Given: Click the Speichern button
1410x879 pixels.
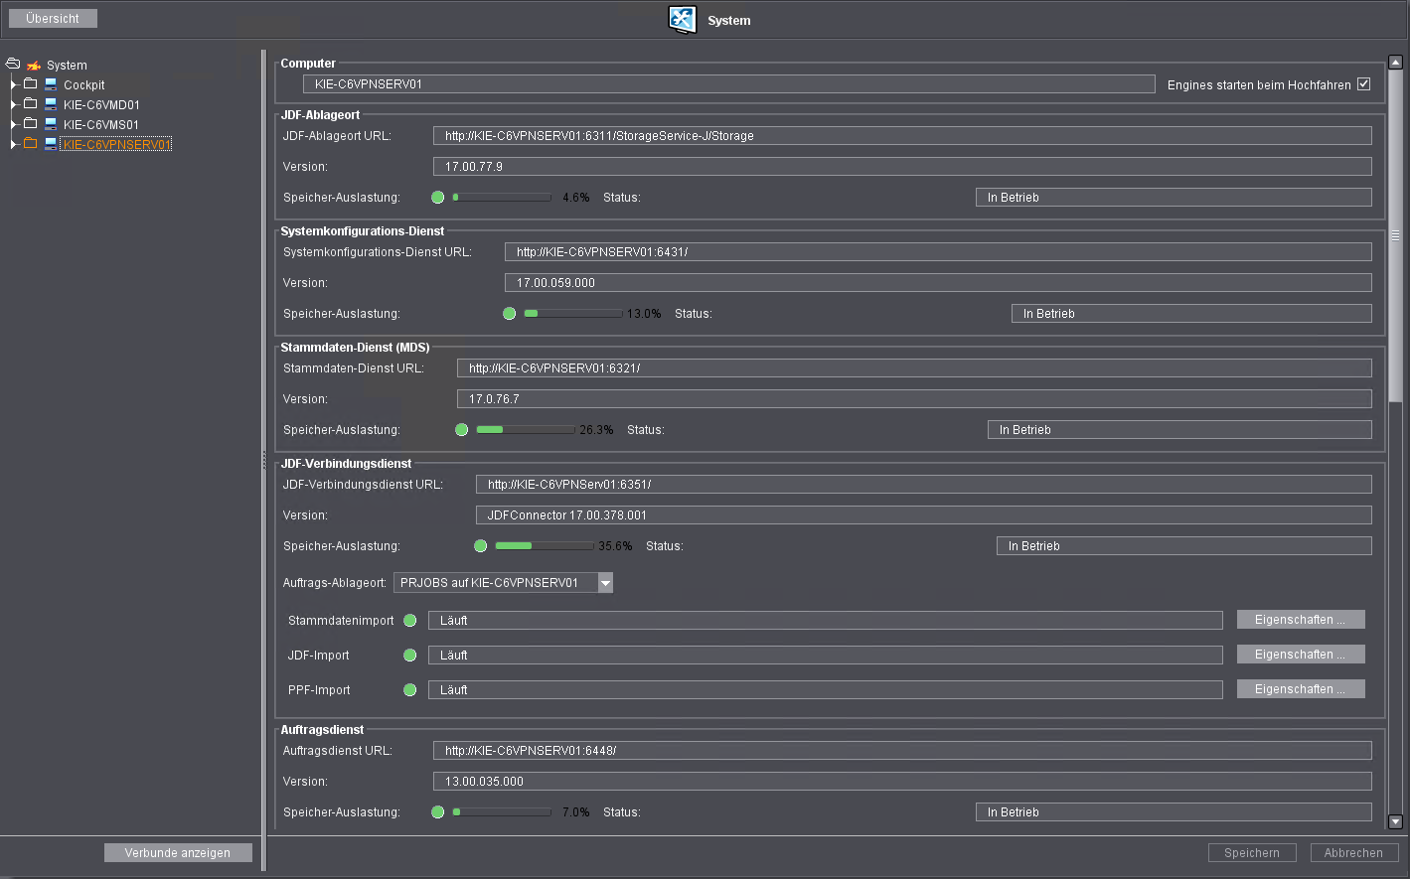Looking at the screenshot, I should 1252,853.
